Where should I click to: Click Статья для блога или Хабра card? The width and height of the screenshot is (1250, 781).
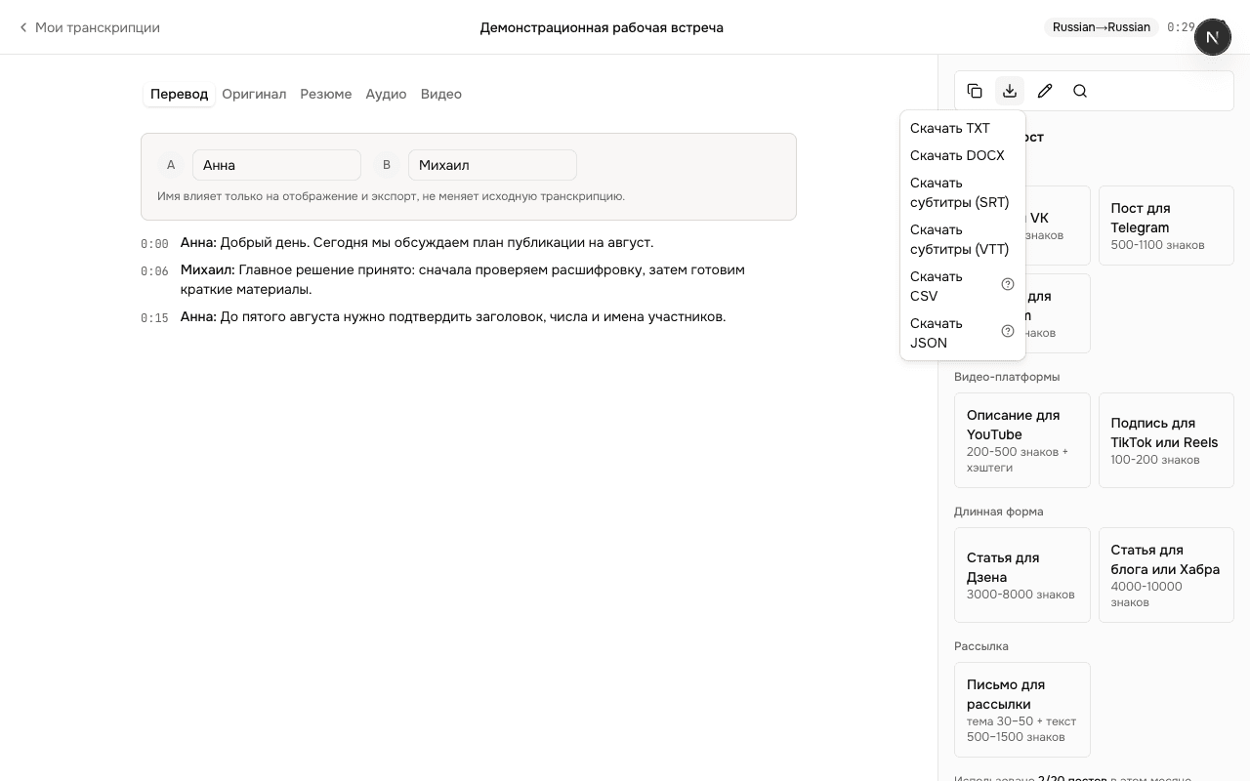point(1166,575)
